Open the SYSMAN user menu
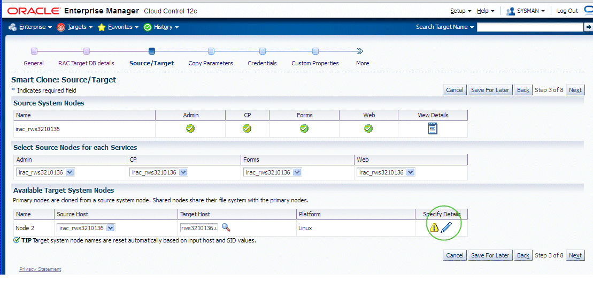 pyautogui.click(x=530, y=11)
